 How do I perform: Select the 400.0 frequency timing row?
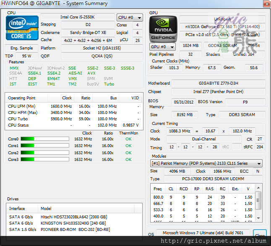pos(203,216)
